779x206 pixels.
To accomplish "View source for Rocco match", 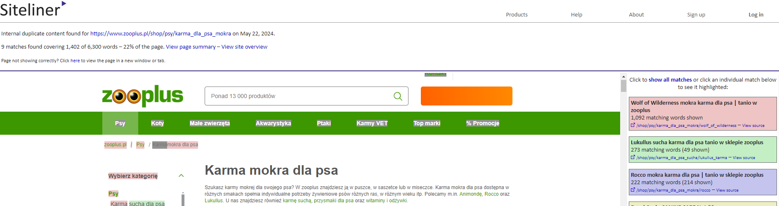I will pos(727,190).
